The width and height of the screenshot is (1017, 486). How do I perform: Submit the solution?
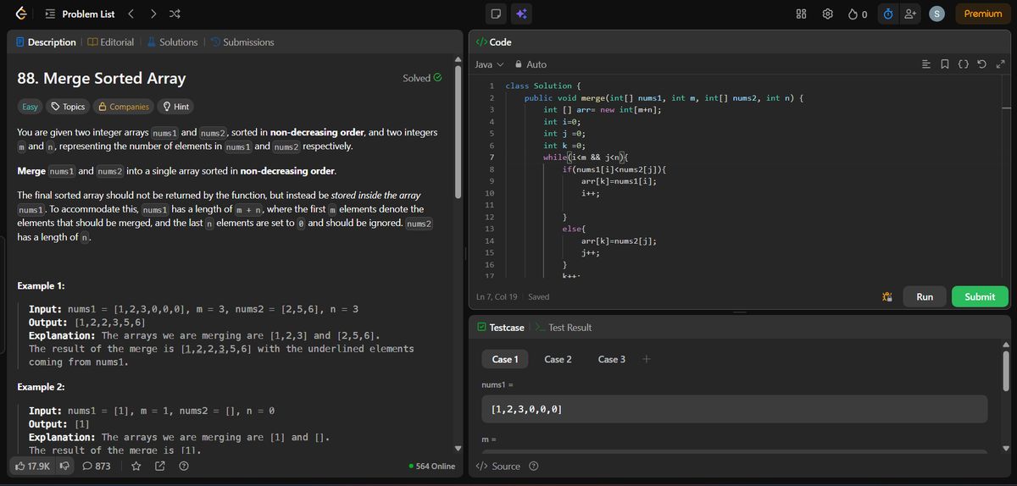980,296
